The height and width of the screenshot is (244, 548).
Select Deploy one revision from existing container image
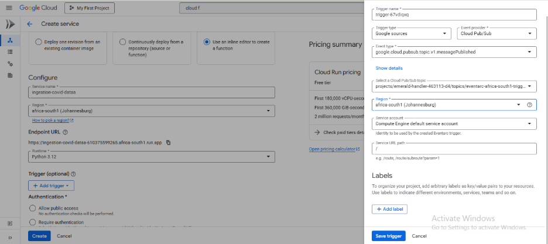coord(39,42)
